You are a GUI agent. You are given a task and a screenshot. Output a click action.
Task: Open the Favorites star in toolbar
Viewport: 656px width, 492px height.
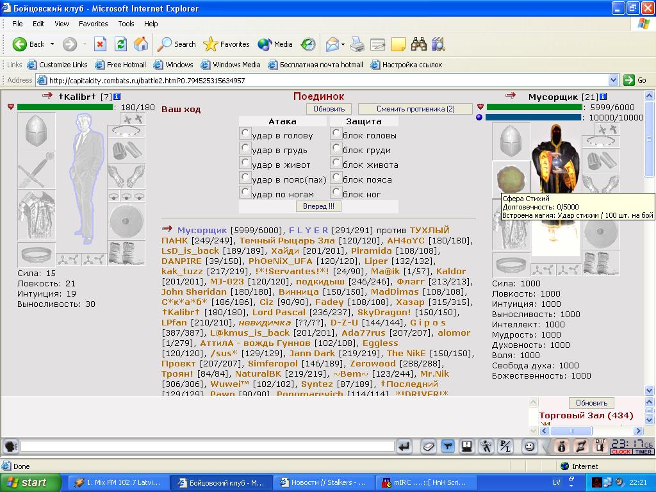click(x=226, y=44)
